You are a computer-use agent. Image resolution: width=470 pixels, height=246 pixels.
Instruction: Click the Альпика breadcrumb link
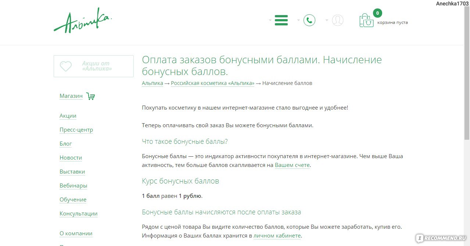coord(153,83)
